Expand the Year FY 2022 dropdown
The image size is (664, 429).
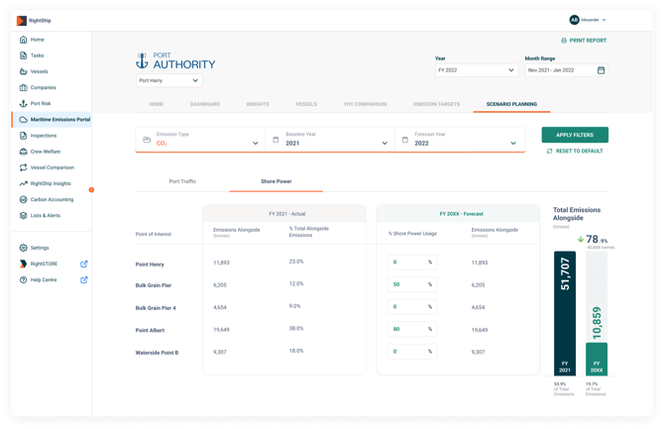click(x=477, y=70)
